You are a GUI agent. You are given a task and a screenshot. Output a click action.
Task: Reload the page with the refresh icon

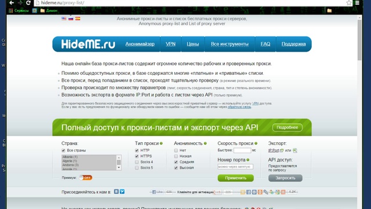pyautogui.click(x=28, y=3)
